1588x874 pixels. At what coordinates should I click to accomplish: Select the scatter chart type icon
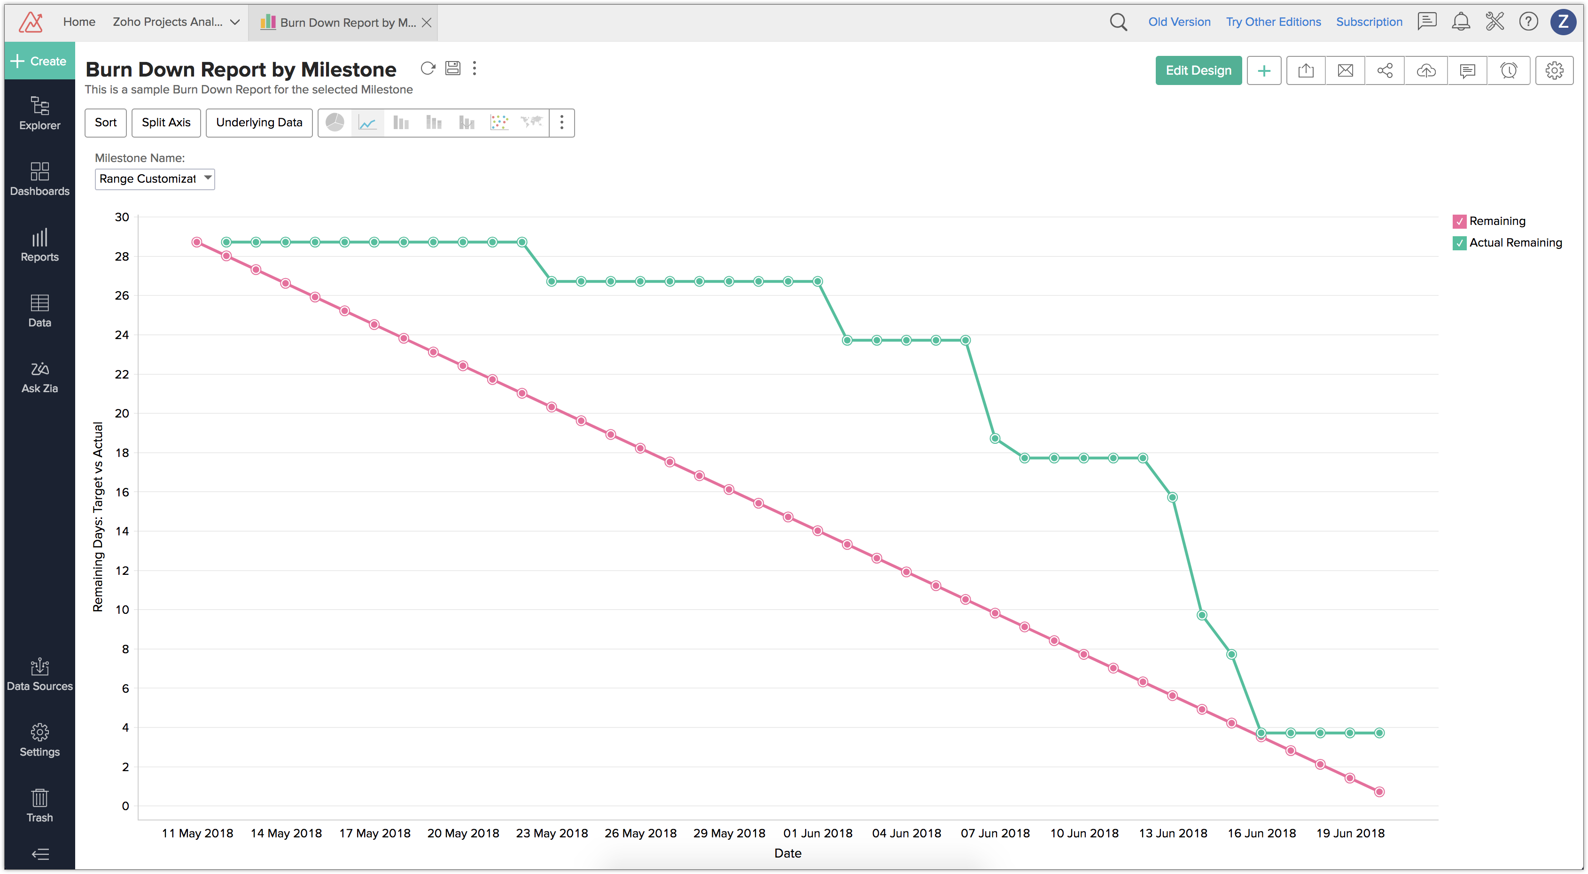pyautogui.click(x=498, y=123)
